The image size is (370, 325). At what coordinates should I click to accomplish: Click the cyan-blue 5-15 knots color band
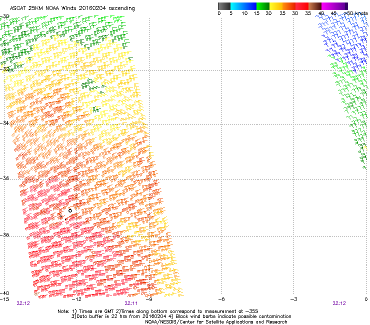click(x=243, y=6)
